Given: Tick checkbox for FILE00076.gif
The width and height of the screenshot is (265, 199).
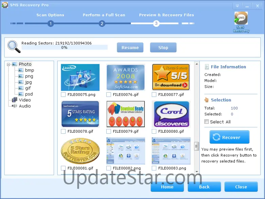Looking at the screenshot, I should click(109, 95).
